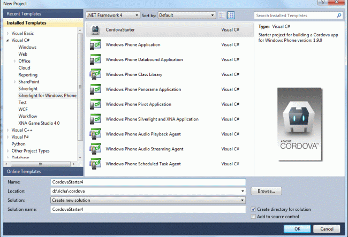This screenshot has height=237, width=348.
Task: Open the Installed Templates section
Action: coord(43,23)
